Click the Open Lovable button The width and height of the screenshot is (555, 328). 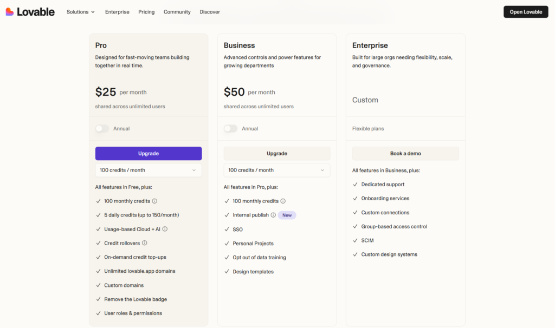[525, 11]
